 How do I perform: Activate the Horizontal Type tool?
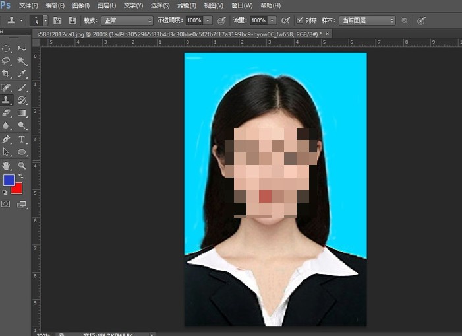click(22, 139)
